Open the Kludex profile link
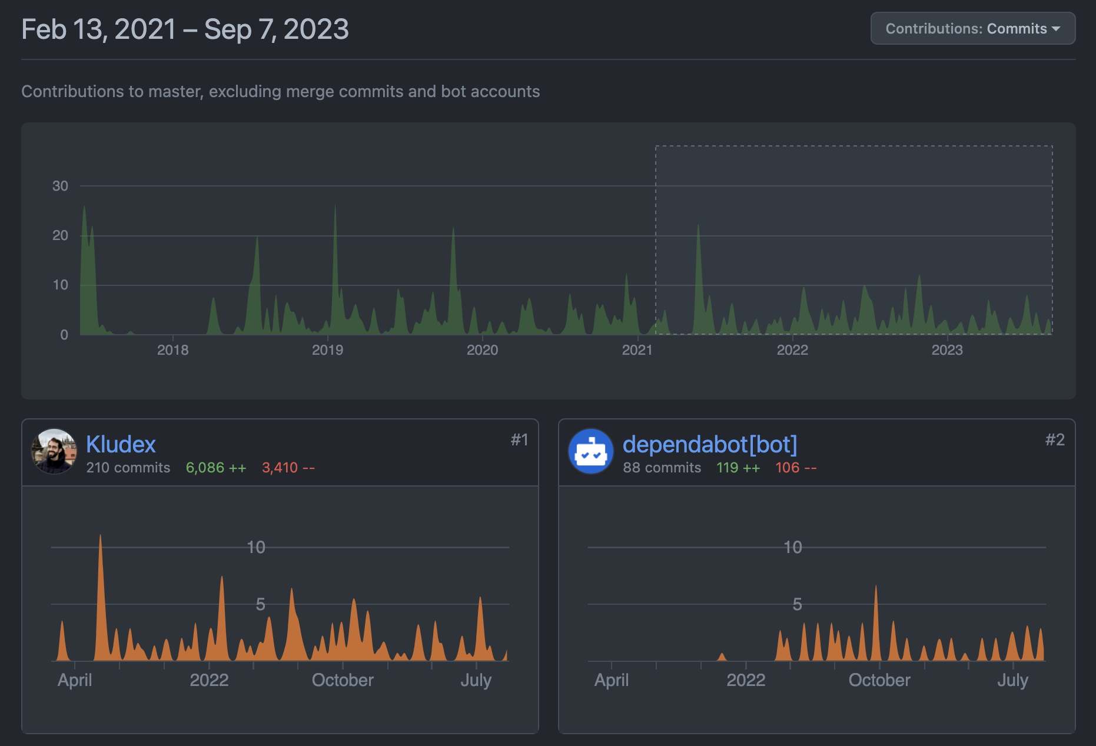This screenshot has width=1096, height=746. [x=121, y=444]
